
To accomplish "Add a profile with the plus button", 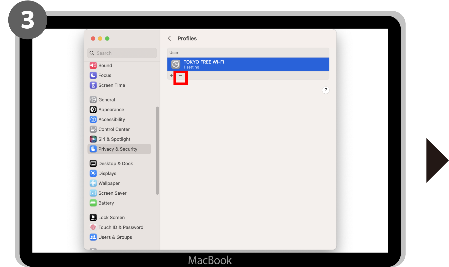I will pos(172,76).
